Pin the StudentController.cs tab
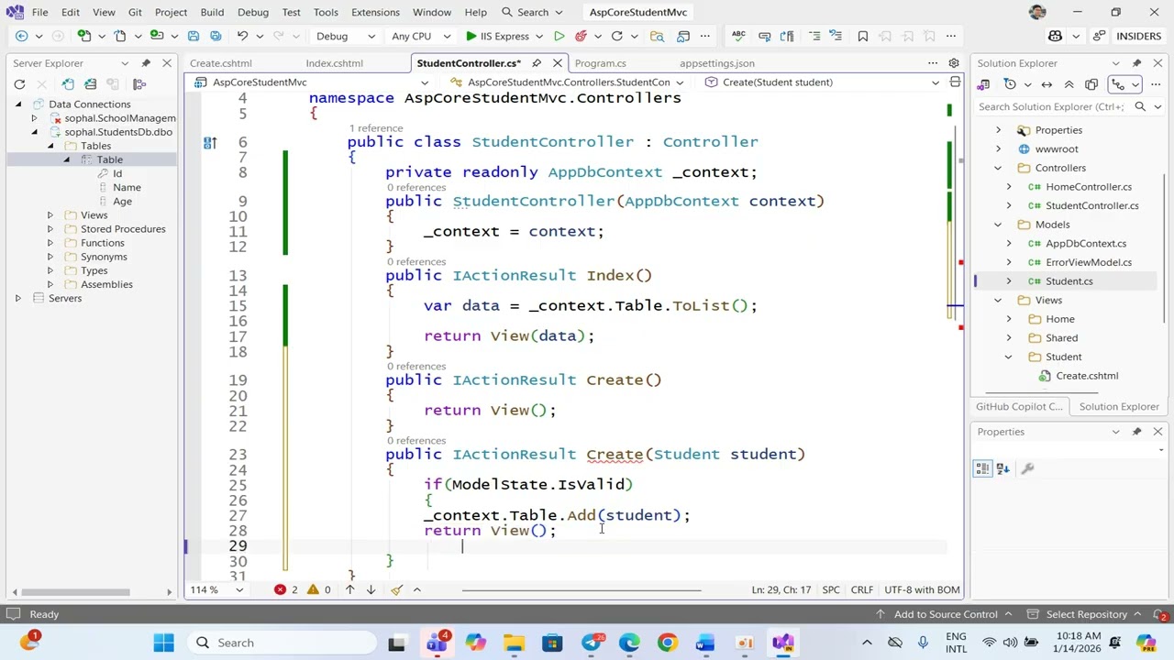This screenshot has width=1174, height=660. [536, 63]
